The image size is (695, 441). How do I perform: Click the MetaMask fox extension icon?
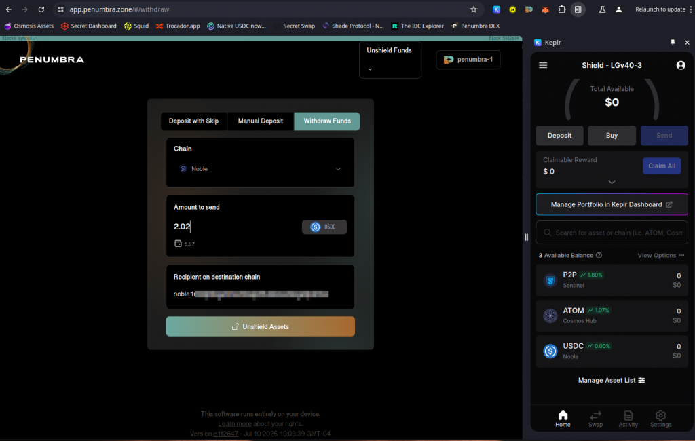[545, 9]
